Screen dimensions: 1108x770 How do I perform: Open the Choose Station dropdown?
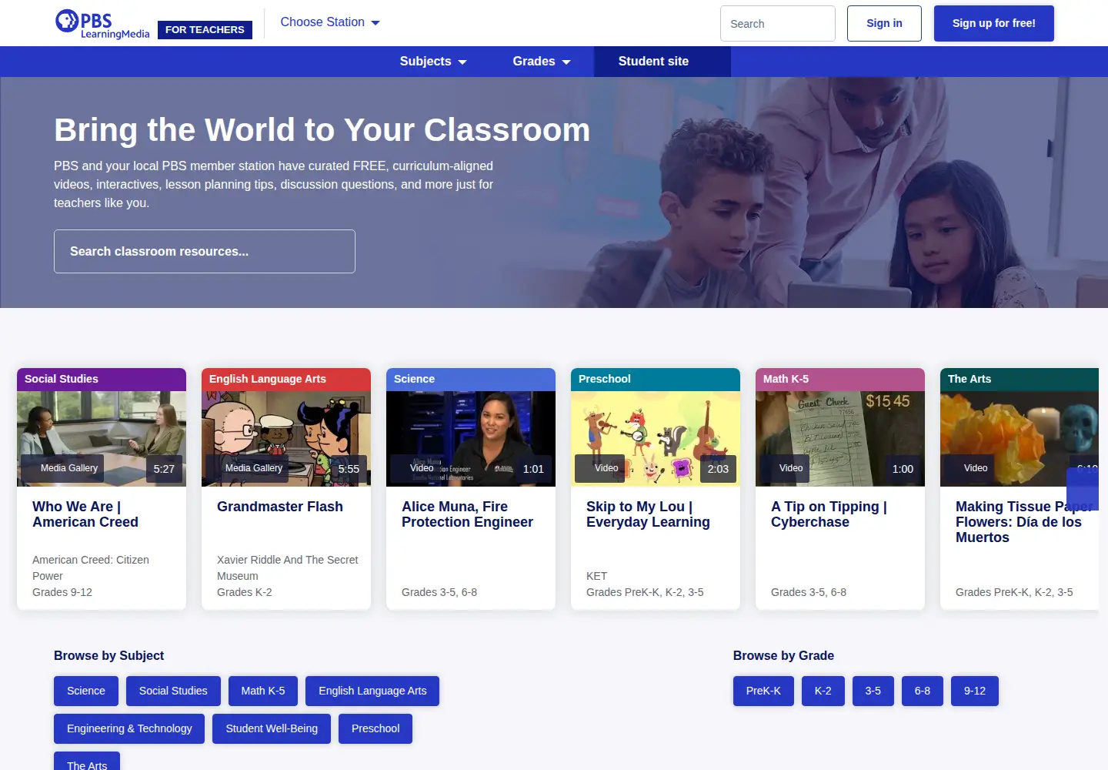point(330,22)
